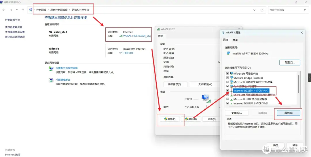
Task: Click the up-one-level arrow
Action: [23, 10]
